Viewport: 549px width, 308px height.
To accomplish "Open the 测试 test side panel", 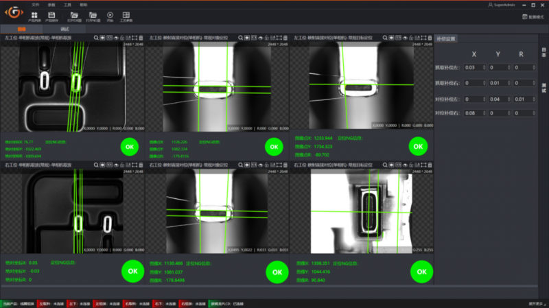I will pos(544,88).
